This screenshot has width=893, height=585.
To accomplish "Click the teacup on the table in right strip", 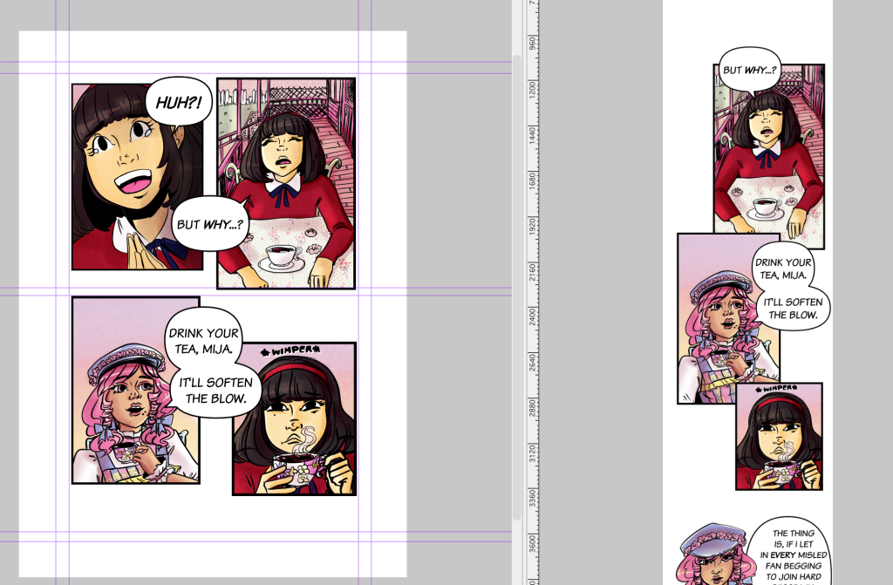I will coord(766,208).
